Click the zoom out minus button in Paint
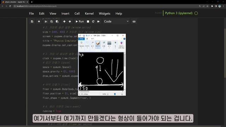 tap(108, 94)
